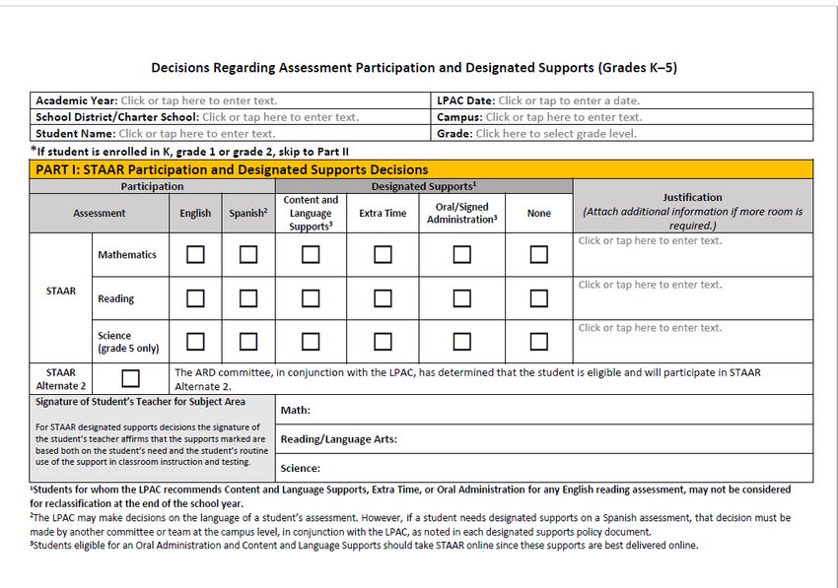Tick the None box for Science
838x588 pixels.
click(538, 341)
